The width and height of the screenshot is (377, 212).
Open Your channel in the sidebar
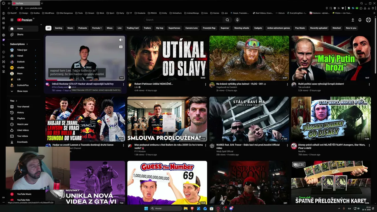click(x=24, y=107)
